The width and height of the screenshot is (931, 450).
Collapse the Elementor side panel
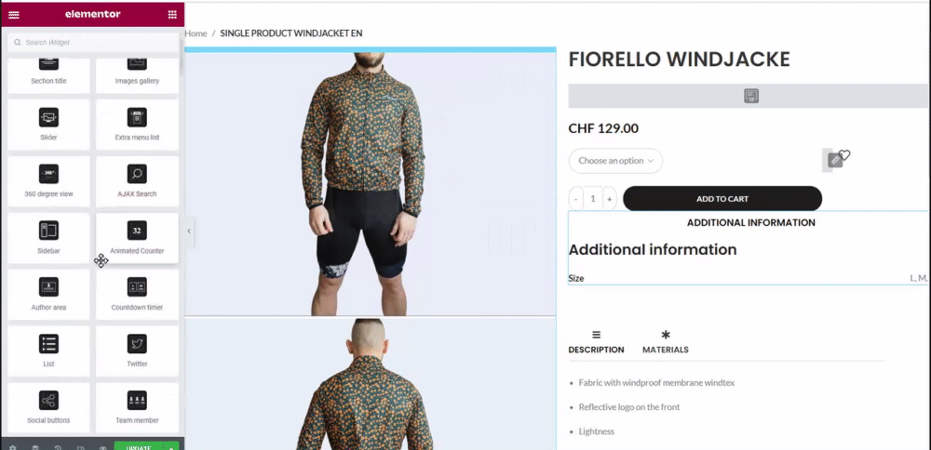189,231
